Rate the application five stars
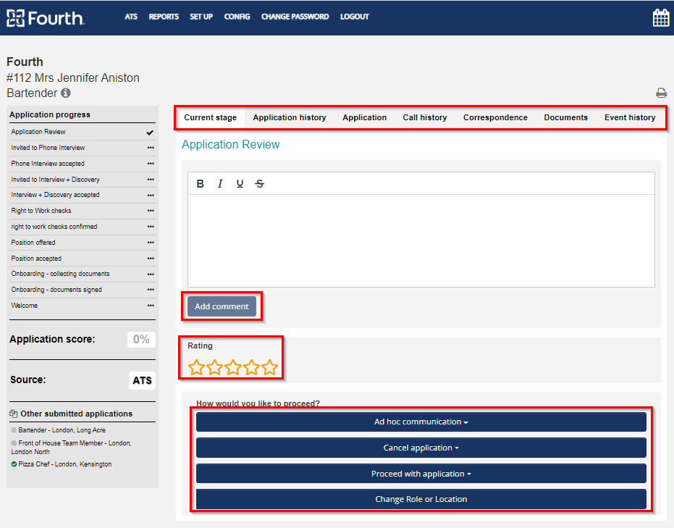This screenshot has width=674, height=528. tap(269, 367)
